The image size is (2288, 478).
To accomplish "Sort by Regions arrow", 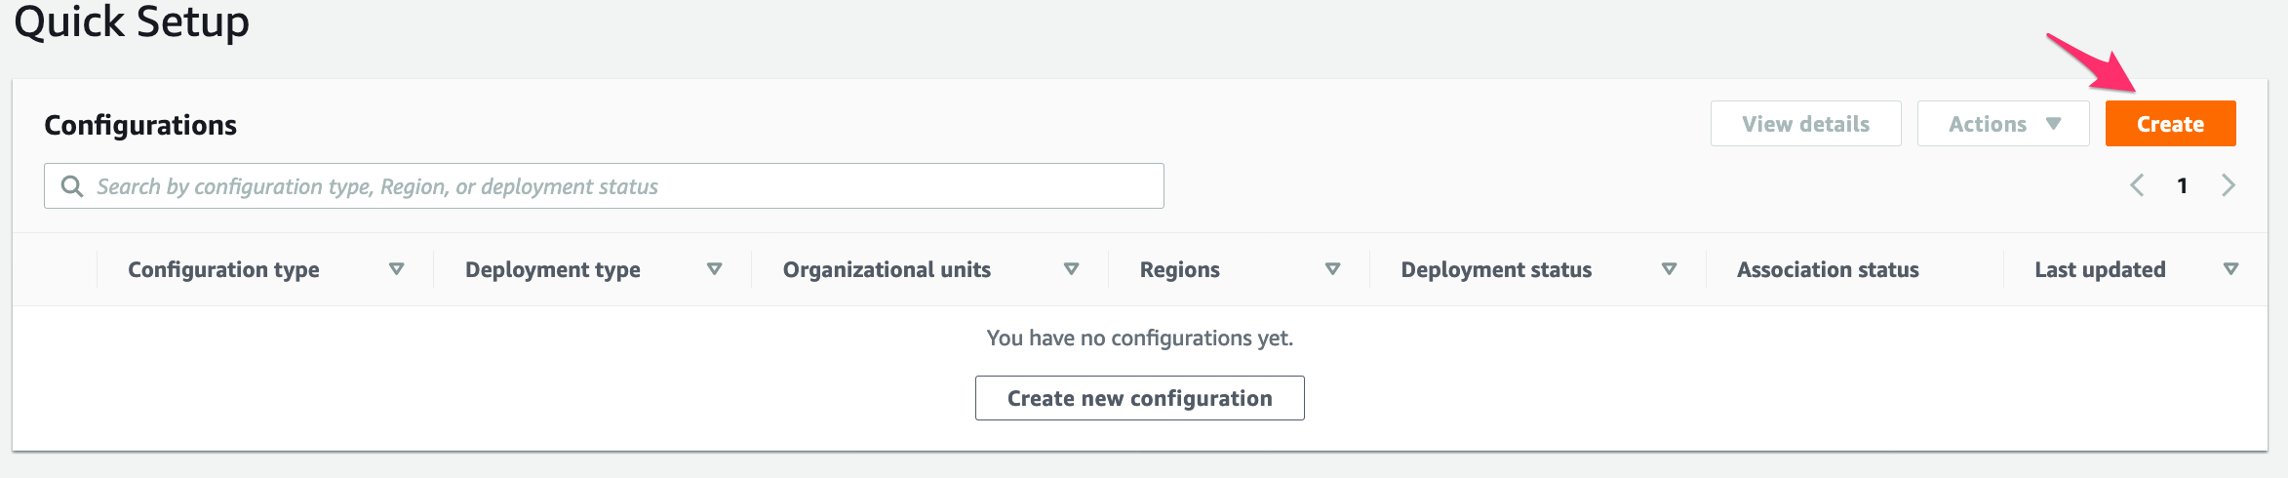I will (x=1332, y=269).
